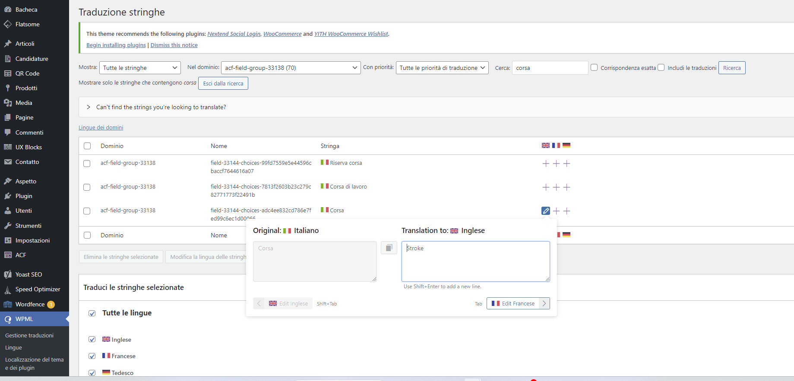This screenshot has height=381, width=794.
Task: Dismiss this notice link
Action: click(x=174, y=45)
